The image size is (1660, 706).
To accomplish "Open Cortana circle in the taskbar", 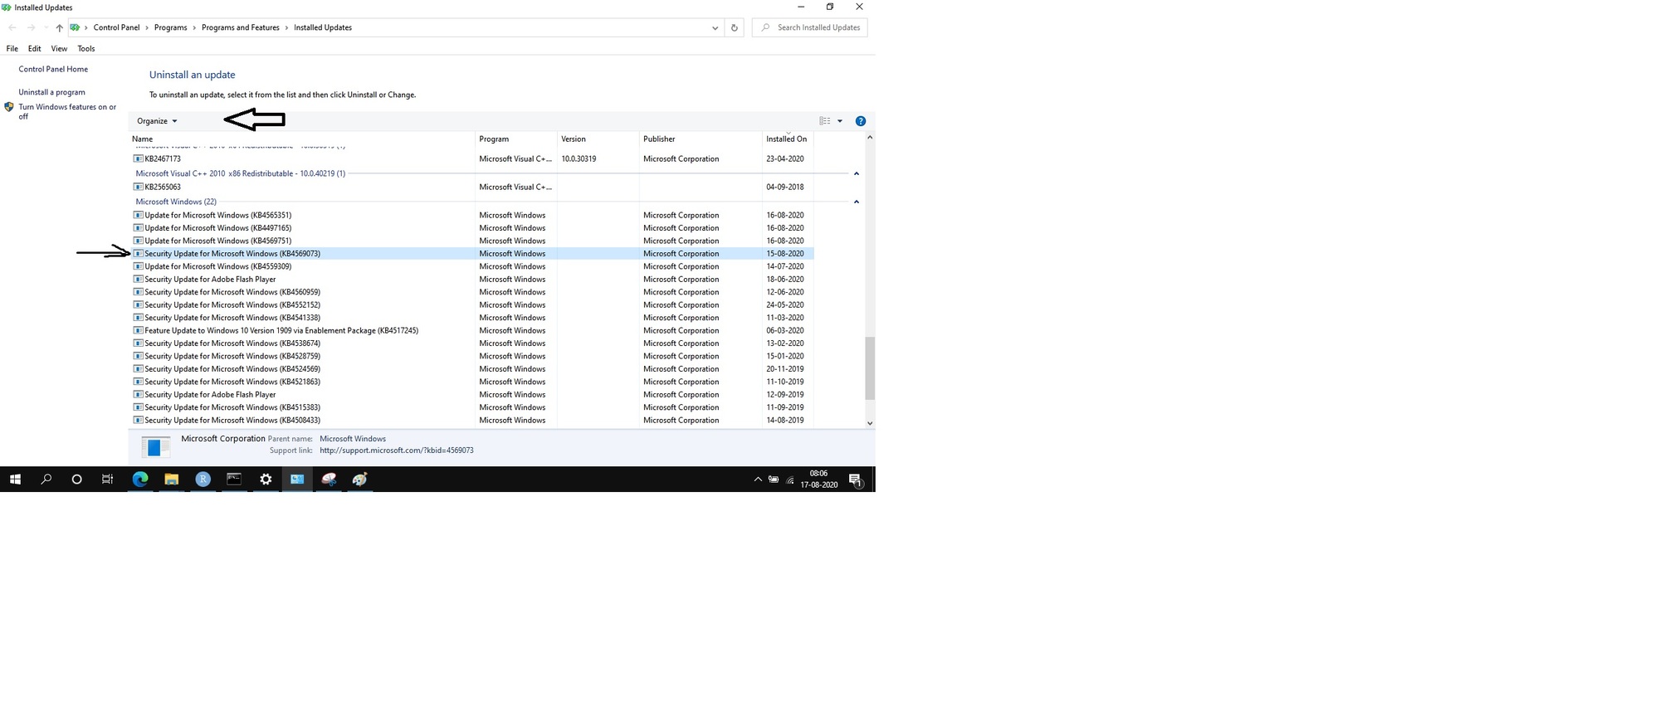I will tap(77, 479).
